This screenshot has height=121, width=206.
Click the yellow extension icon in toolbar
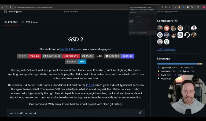pyautogui.click(x=179, y=7)
